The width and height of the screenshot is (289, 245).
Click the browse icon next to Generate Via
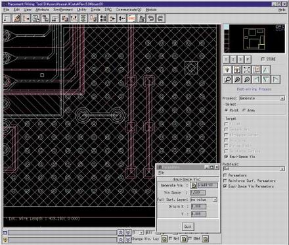[193, 186]
